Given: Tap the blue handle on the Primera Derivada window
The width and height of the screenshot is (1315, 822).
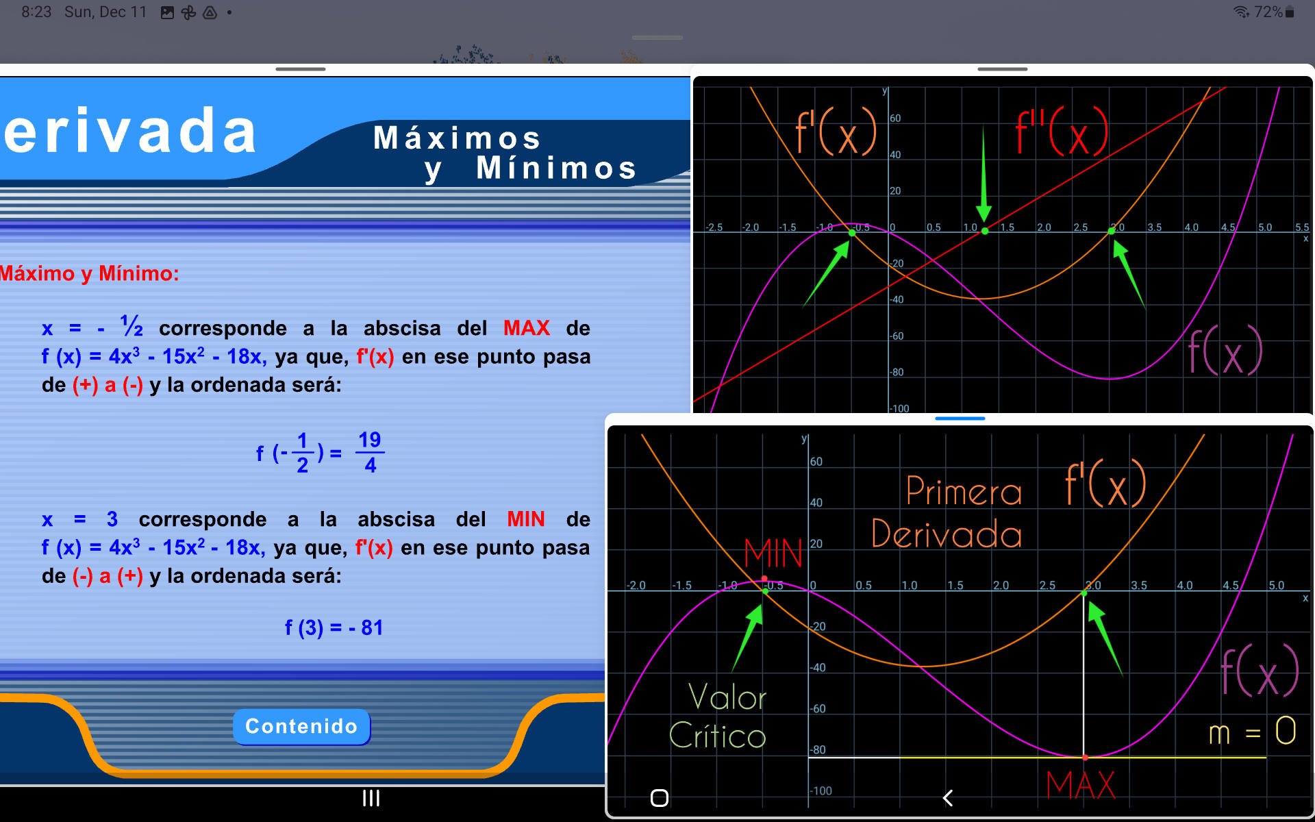Looking at the screenshot, I should tap(959, 418).
